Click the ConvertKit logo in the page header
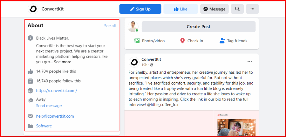 tap(33, 9)
